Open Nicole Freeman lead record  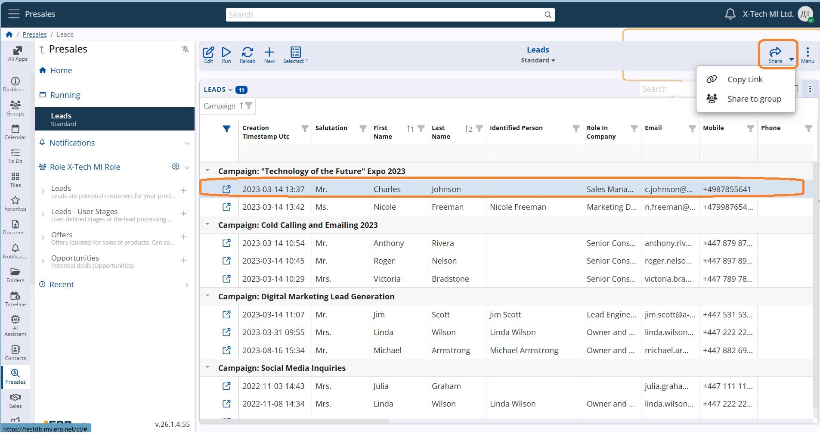(x=226, y=207)
